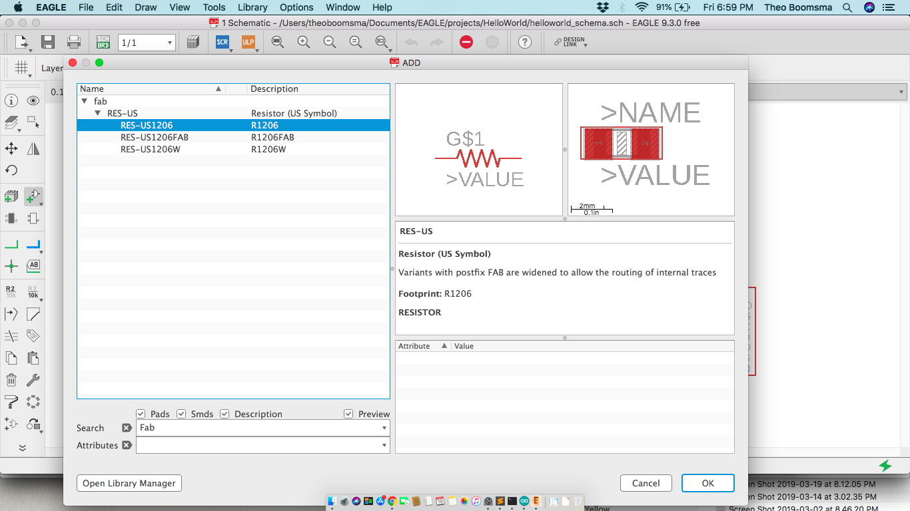This screenshot has height=511, width=910.
Task: Click the red Stop command icon
Action: 466,42
